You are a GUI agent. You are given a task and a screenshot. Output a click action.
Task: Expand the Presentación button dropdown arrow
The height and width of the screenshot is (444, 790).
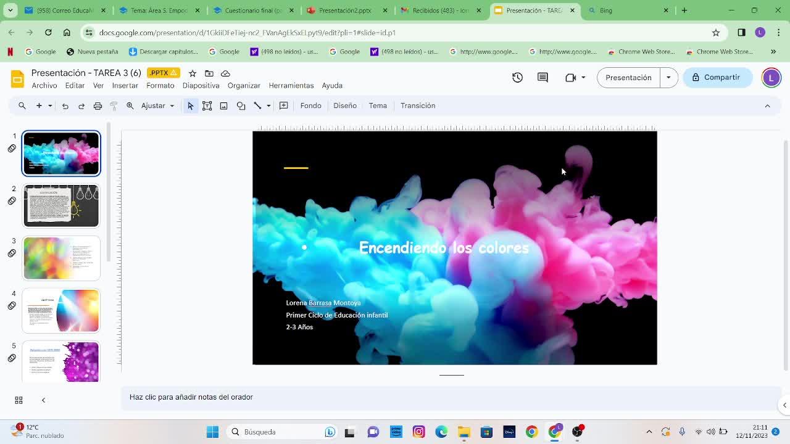pyautogui.click(x=668, y=78)
